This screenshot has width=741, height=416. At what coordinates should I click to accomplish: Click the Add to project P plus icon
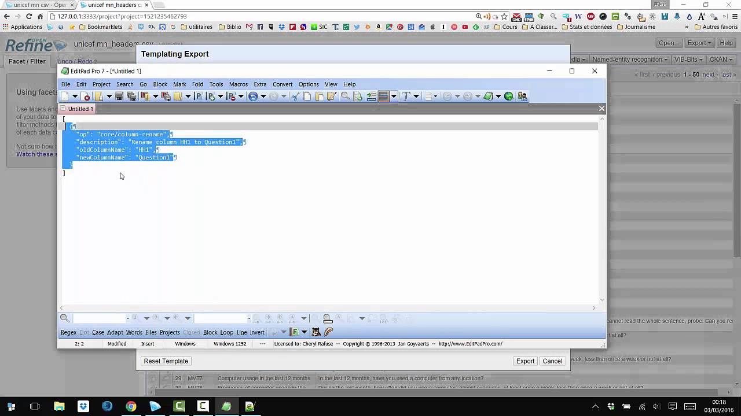point(211,96)
